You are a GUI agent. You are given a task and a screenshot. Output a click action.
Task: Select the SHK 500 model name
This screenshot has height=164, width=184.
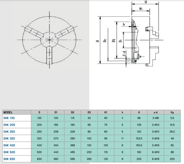pyautogui.click(x=9, y=152)
